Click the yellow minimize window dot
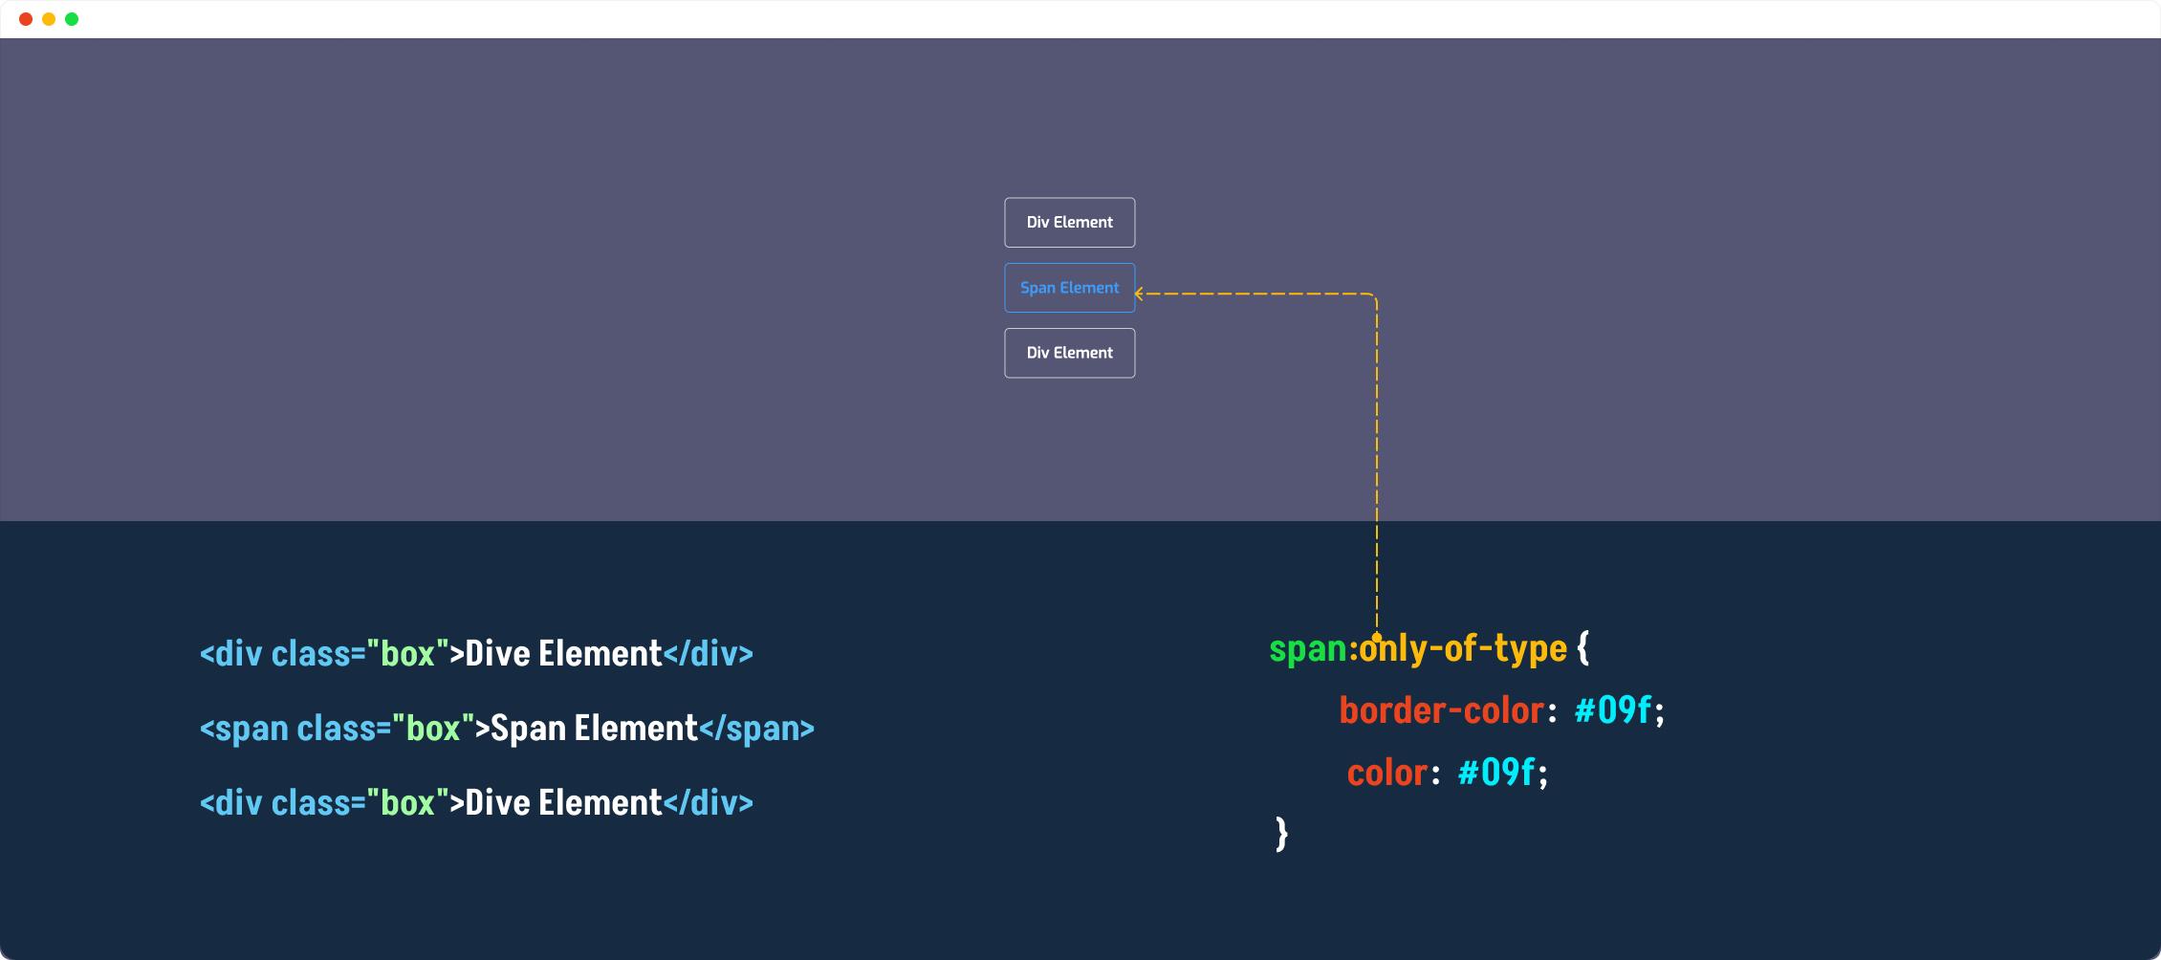2161x960 pixels. coord(49,19)
